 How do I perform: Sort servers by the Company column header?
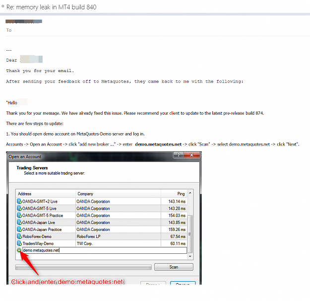click(x=118, y=194)
